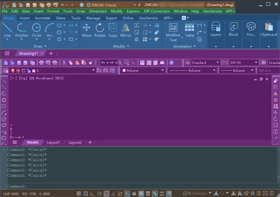Expand the Modify panel arrow
The width and height of the screenshot is (280, 197).
coord(128,46)
